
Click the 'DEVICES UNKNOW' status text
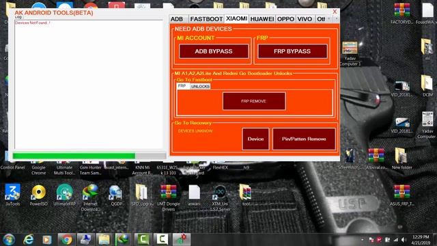pos(195,131)
